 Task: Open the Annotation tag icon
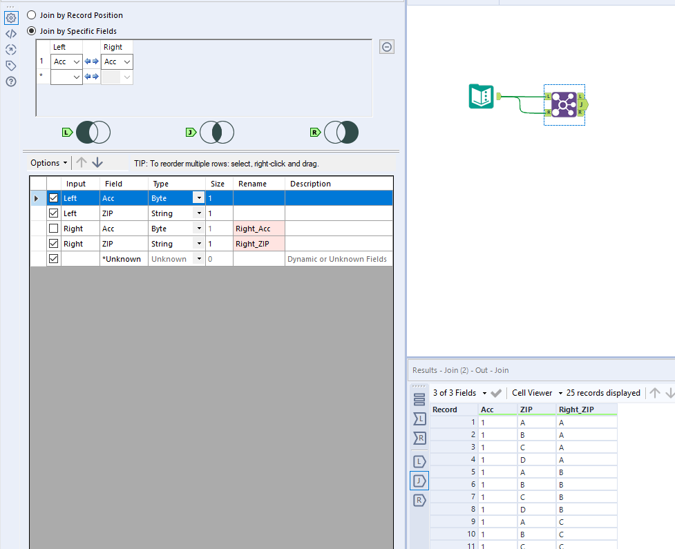[x=10, y=66]
